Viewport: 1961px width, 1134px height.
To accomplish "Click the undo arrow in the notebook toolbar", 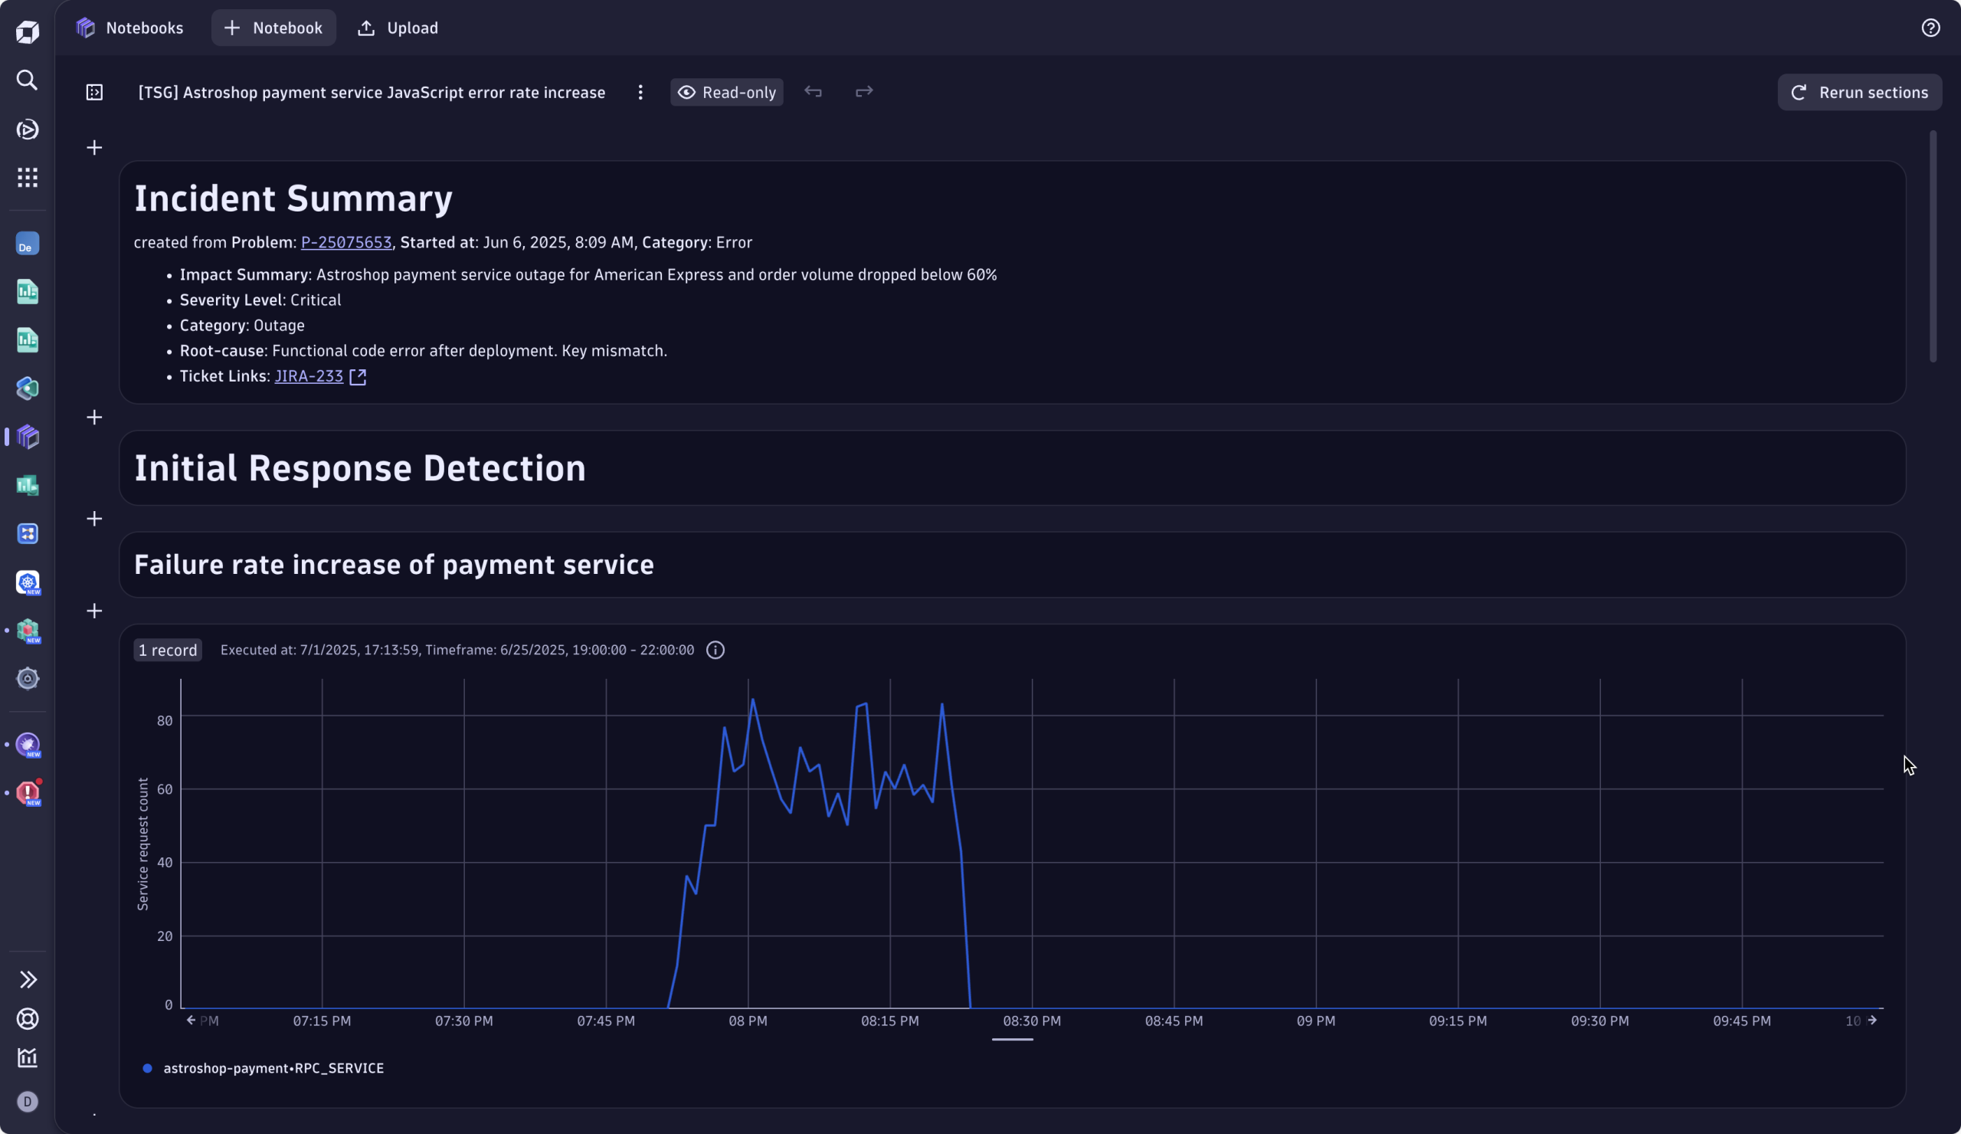I will [x=814, y=91].
